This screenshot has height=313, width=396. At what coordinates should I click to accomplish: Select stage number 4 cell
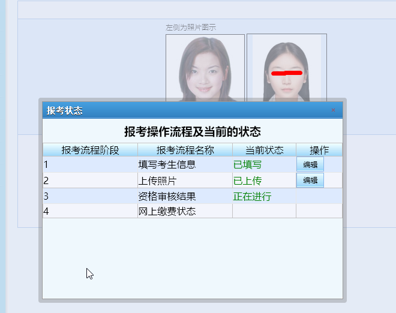point(90,211)
